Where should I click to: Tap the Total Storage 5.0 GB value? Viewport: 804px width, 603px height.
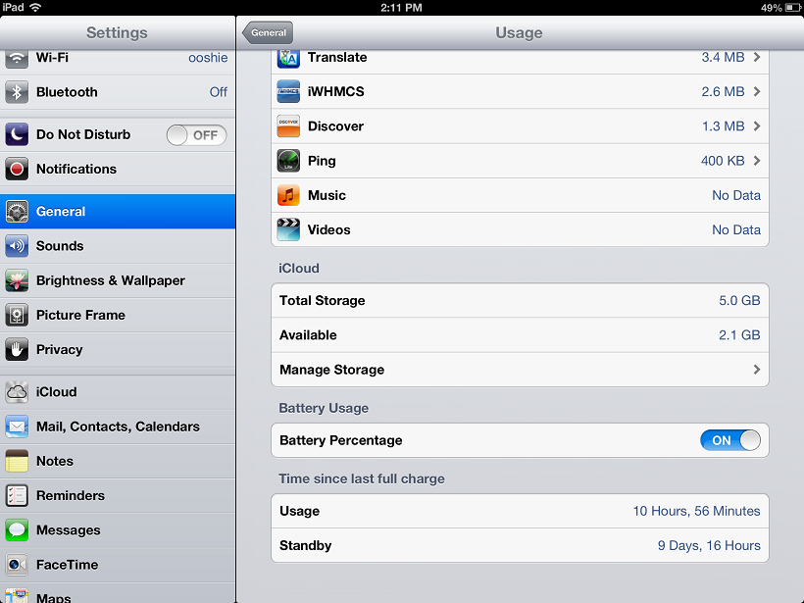coord(739,300)
